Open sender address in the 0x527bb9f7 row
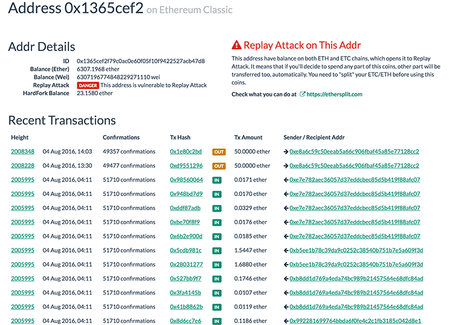449x325 pixels. (x=356, y=278)
